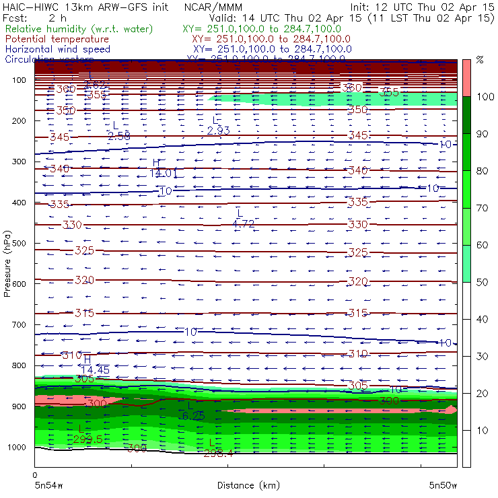Click the green 'Relative humidity (w.r.t. water)' legend

[x=79, y=29]
